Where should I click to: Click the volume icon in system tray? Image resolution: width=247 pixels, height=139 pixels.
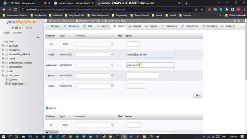point(208,137)
